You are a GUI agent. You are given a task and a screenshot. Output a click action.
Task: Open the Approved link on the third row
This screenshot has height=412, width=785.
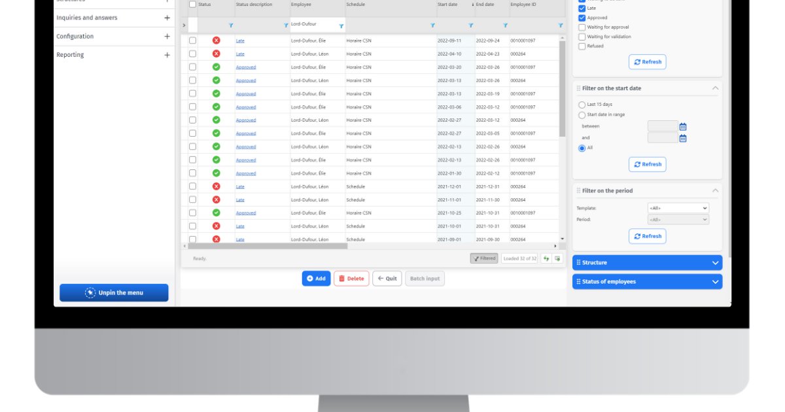(245, 67)
